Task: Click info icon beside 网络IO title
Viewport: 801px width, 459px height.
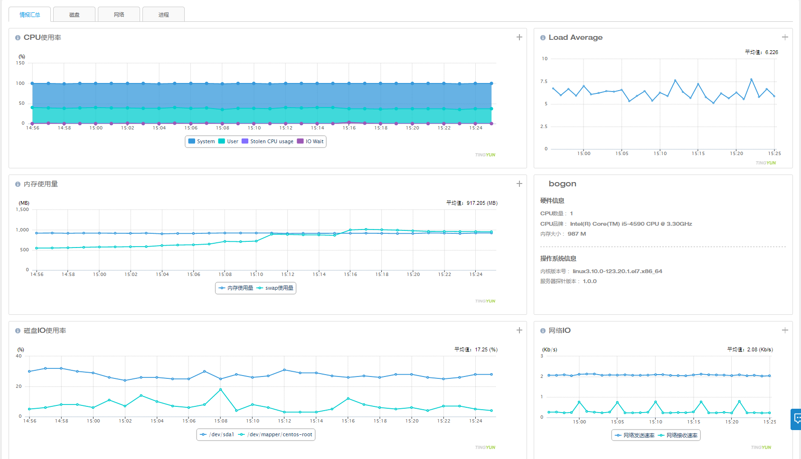Action: (543, 330)
